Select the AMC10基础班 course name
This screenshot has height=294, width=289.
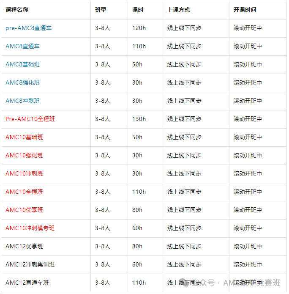pos(24,137)
